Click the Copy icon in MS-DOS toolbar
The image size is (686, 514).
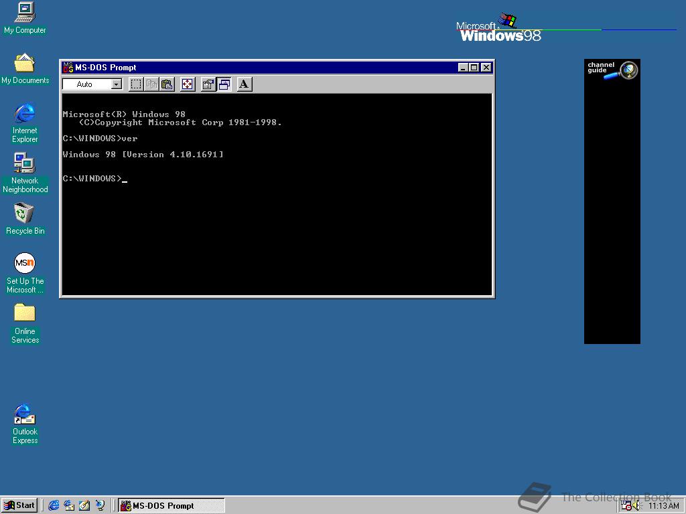coord(152,84)
